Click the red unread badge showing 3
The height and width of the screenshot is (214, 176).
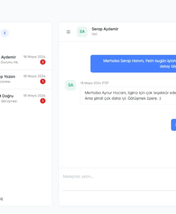(43, 62)
